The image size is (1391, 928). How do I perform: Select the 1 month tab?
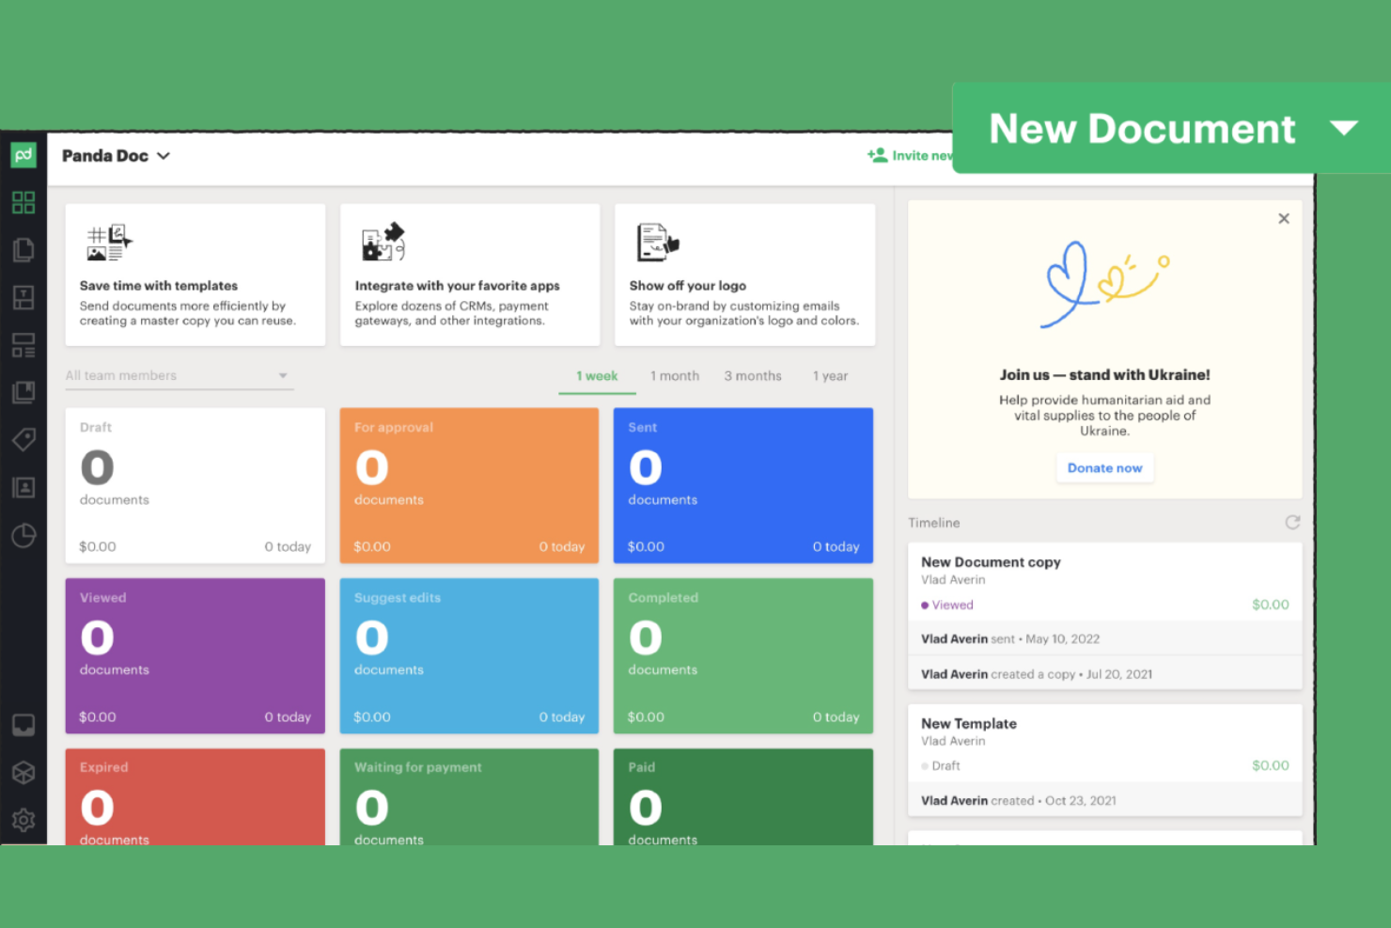pyautogui.click(x=675, y=376)
